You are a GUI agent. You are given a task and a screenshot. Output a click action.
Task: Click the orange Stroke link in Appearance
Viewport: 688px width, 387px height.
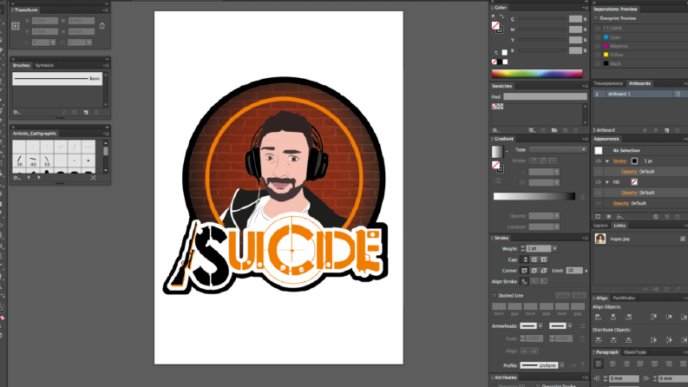pos(619,161)
